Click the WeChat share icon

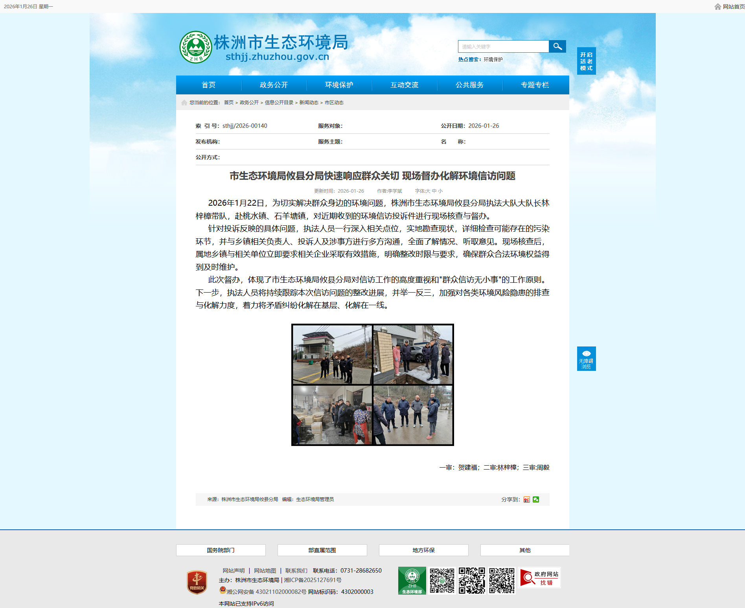536,499
